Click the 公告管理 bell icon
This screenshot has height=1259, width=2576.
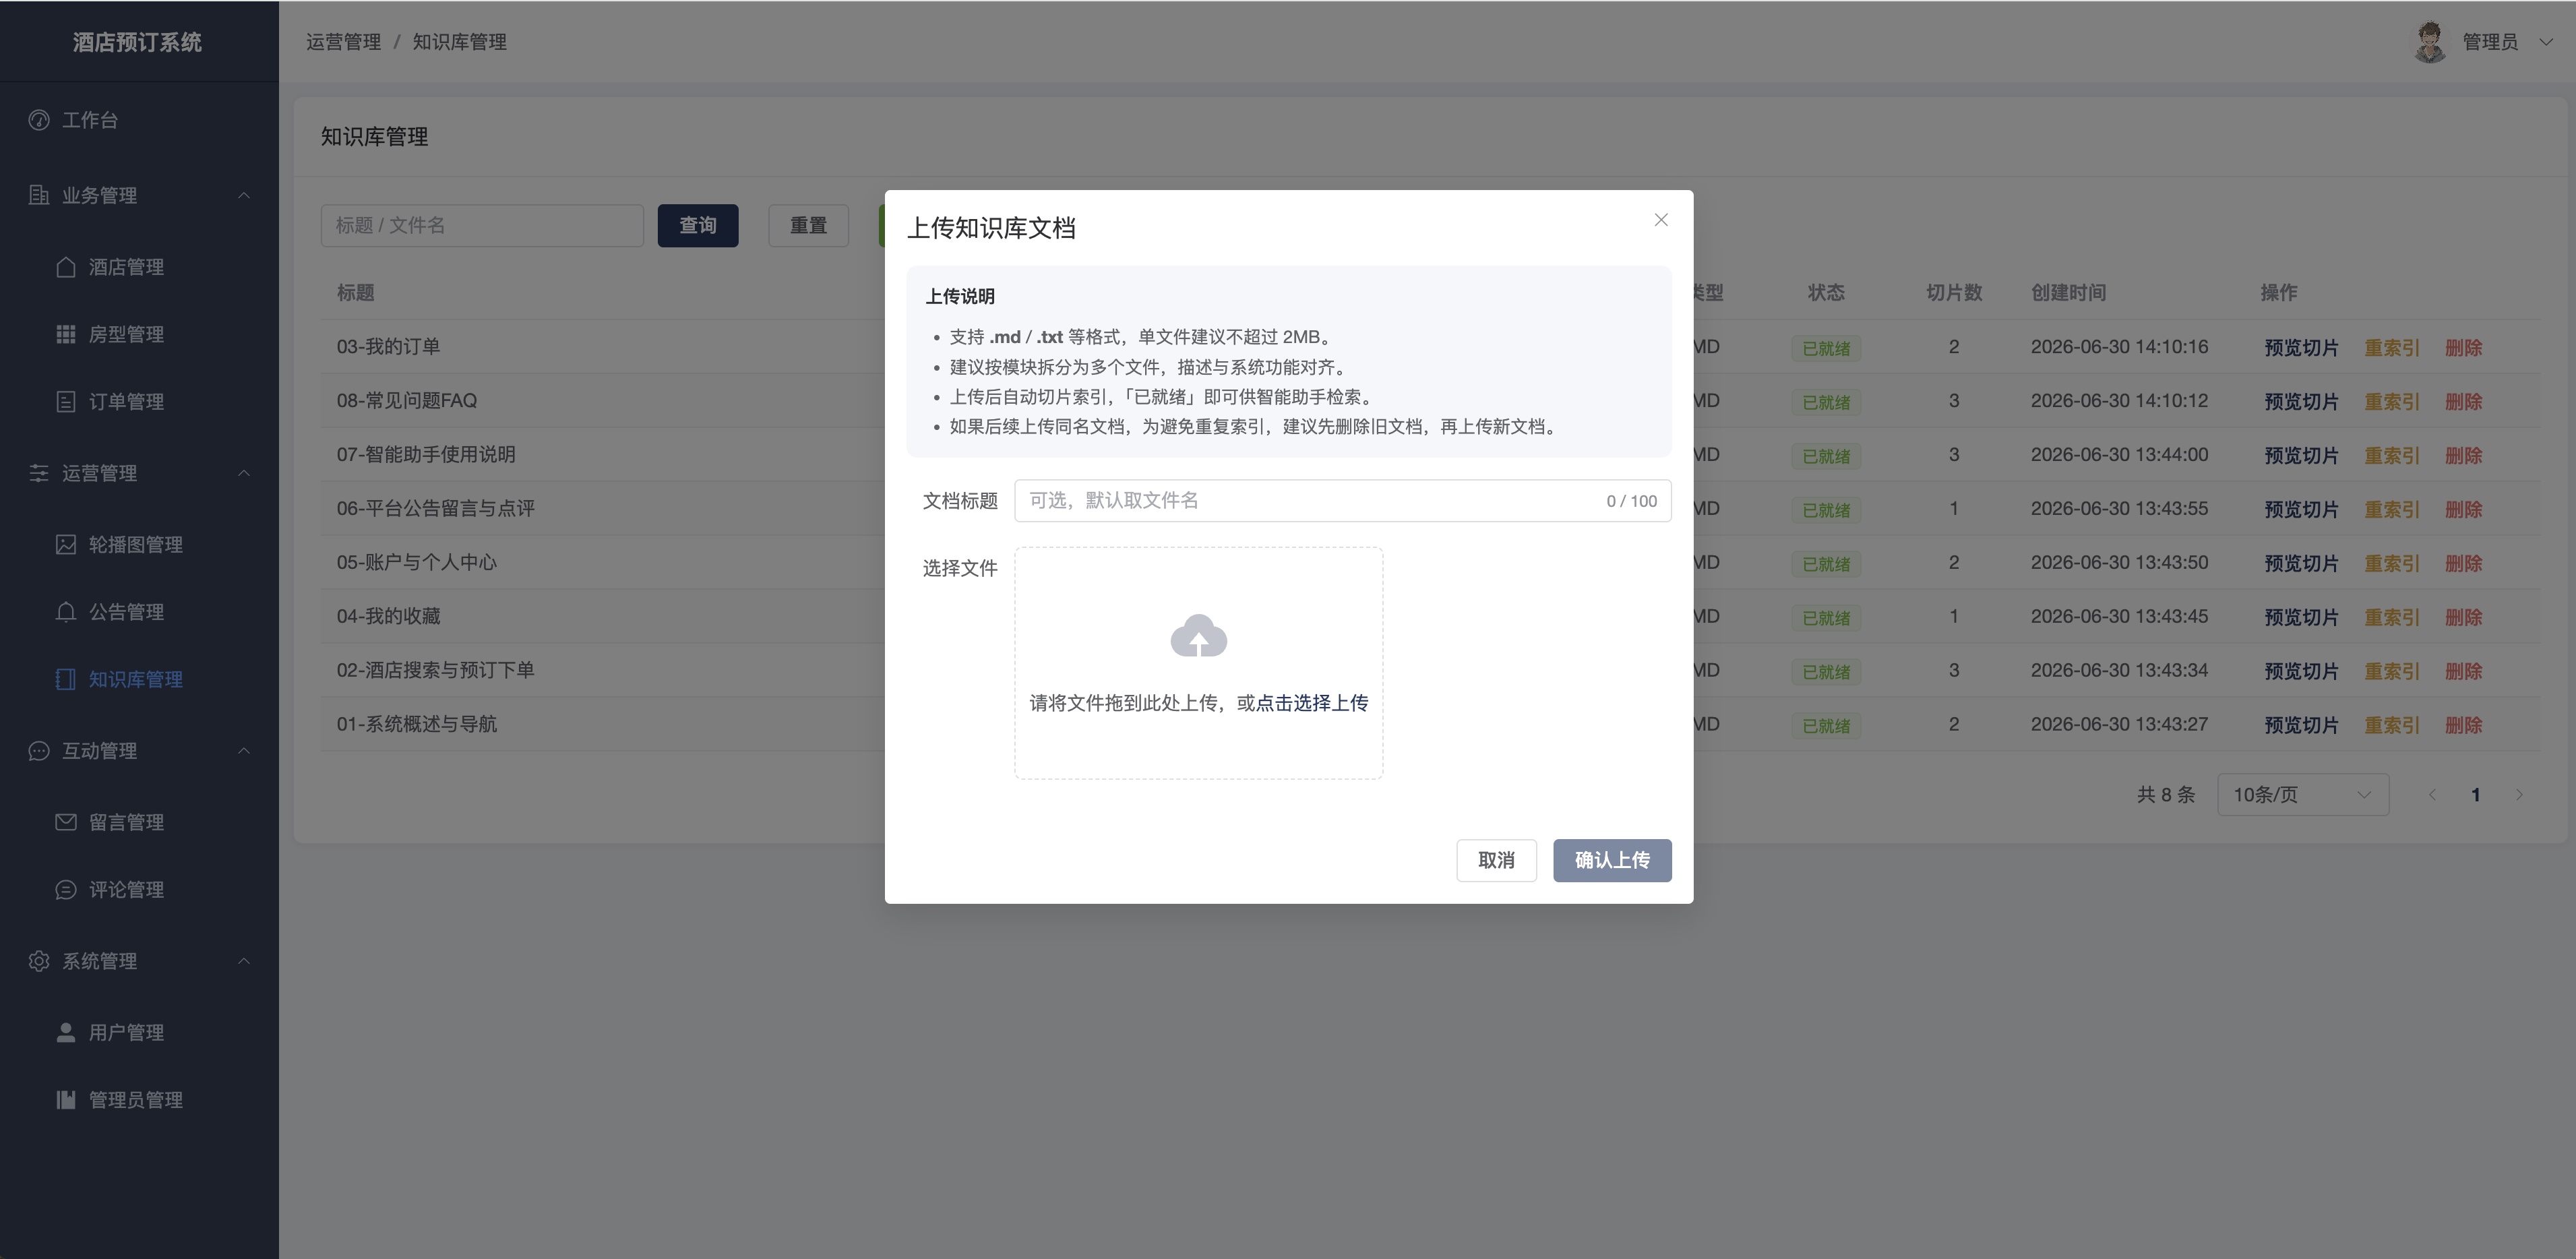[x=66, y=611]
